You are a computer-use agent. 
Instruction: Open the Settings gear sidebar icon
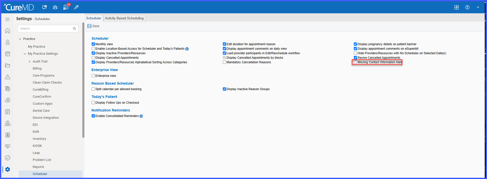[8, 169]
